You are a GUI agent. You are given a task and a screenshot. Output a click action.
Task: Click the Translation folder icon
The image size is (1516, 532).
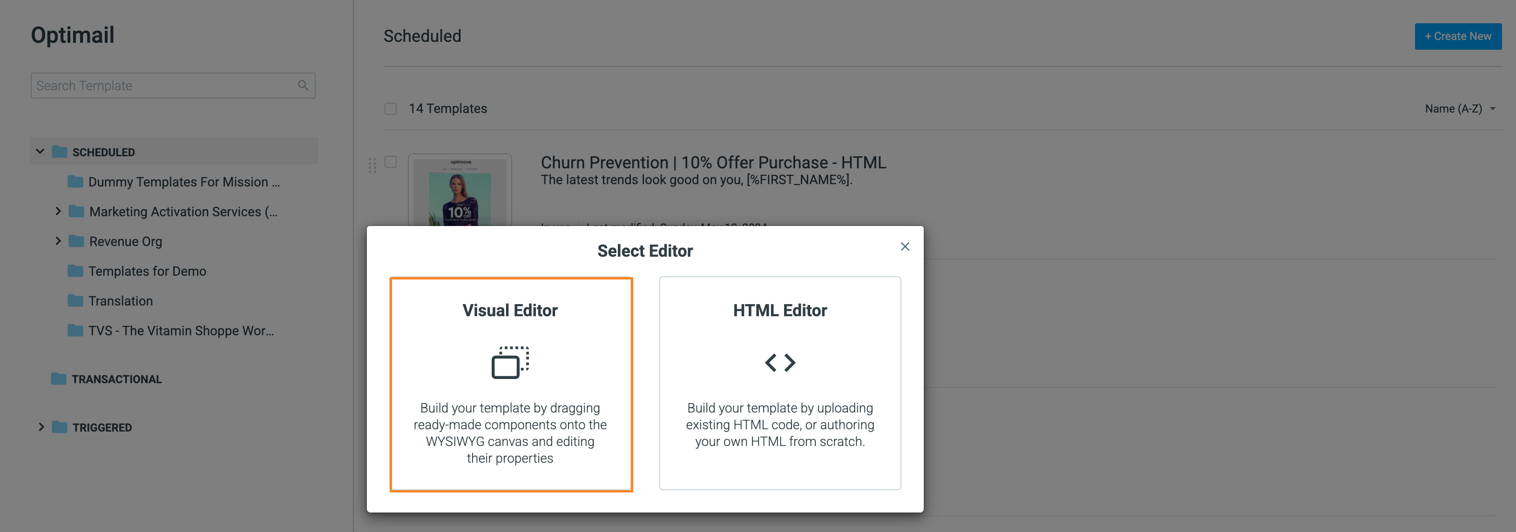tap(75, 300)
